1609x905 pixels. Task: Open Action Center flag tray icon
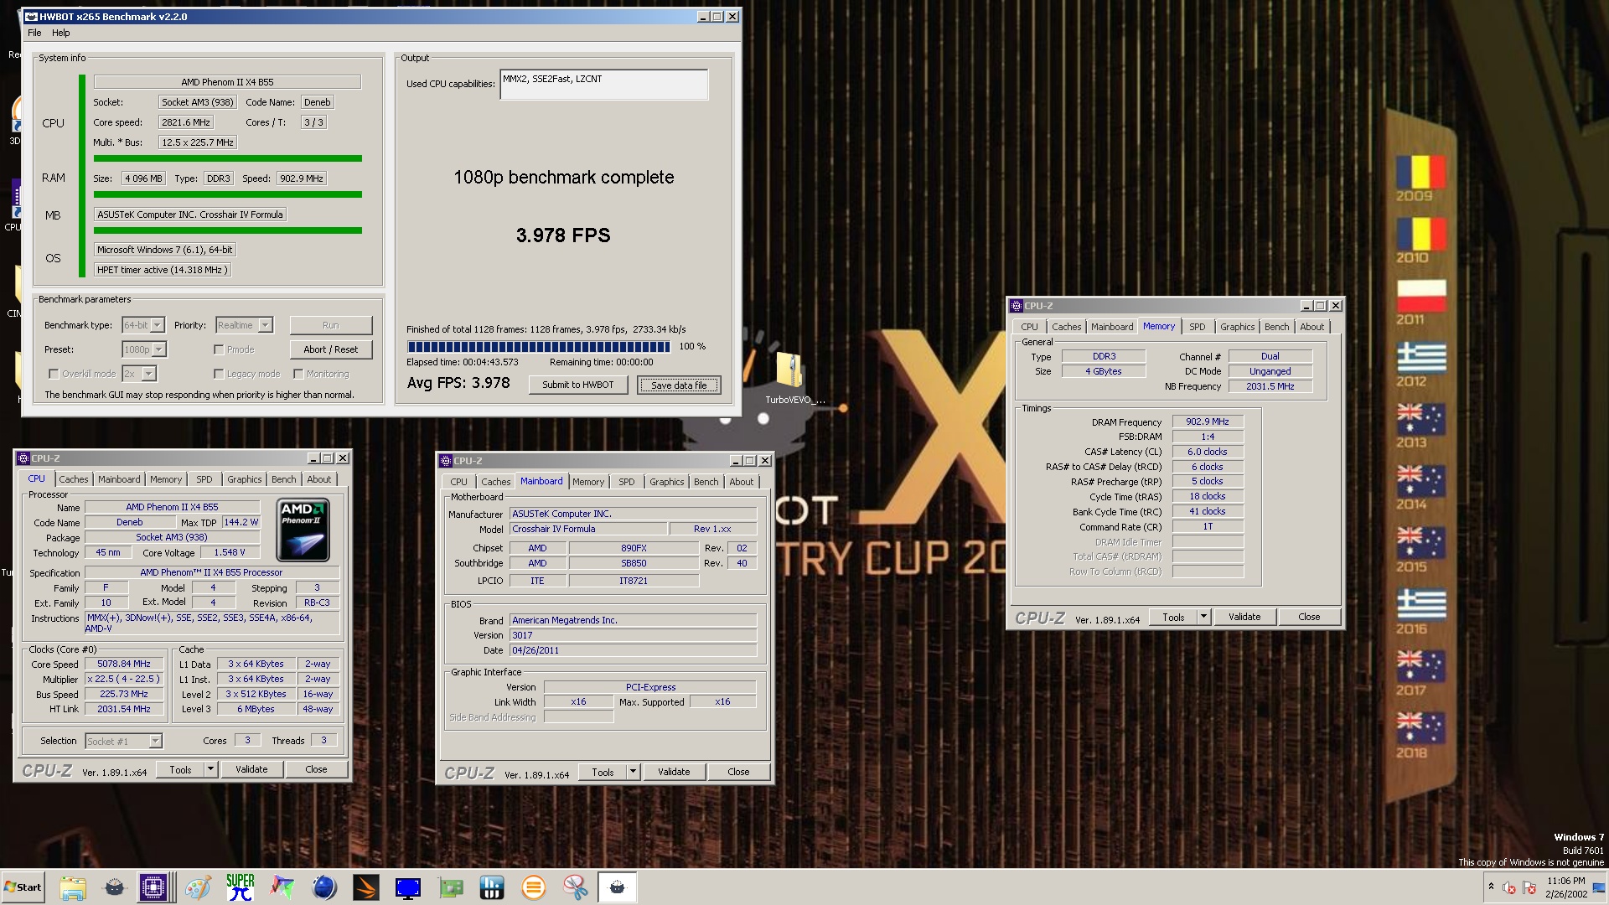[x=1529, y=887]
